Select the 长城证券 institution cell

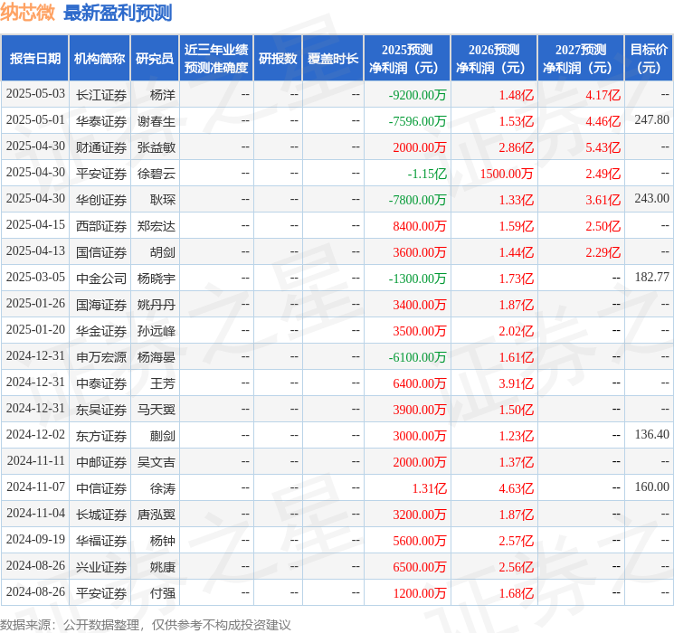coord(101,515)
